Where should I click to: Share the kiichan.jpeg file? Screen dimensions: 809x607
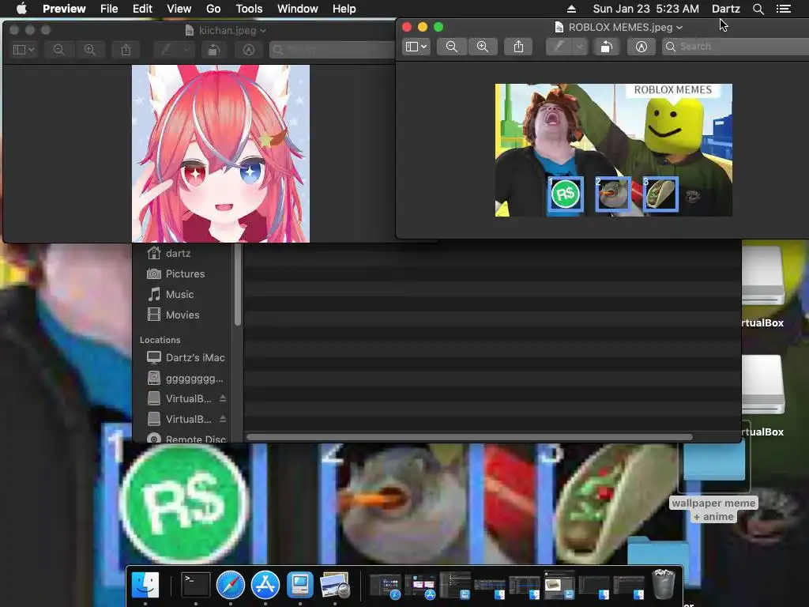click(x=126, y=50)
